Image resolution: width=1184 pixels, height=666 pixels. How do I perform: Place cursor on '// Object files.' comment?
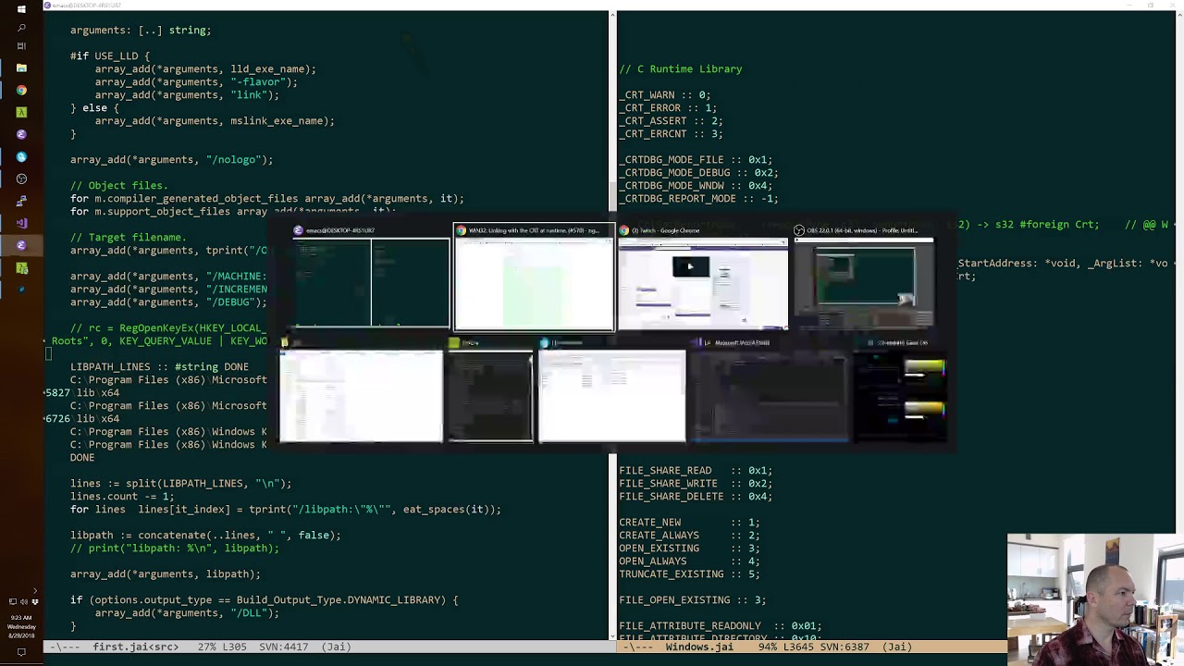(119, 186)
